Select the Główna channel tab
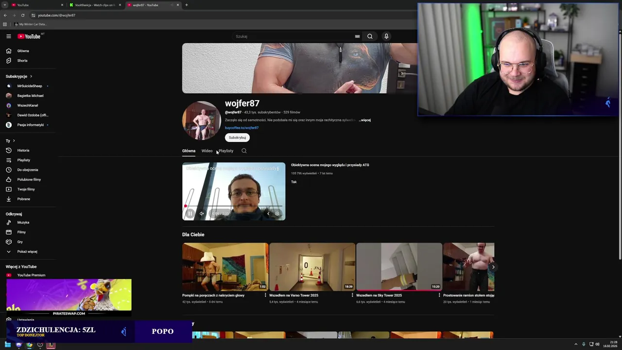This screenshot has height=350, width=622. [x=189, y=151]
